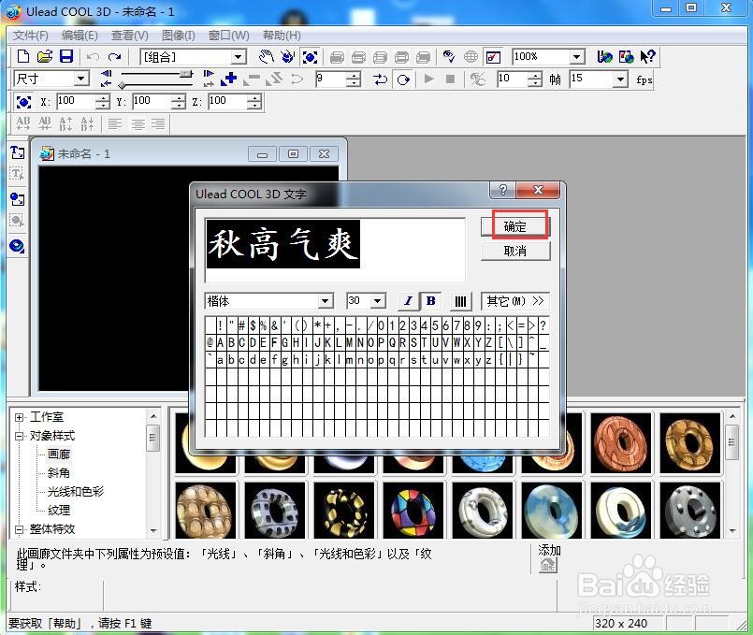Stop the animation playback

click(x=450, y=79)
